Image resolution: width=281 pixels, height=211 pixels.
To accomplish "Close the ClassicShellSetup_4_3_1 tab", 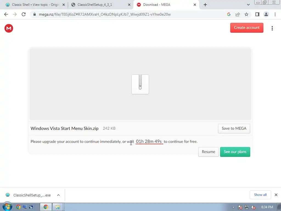I will 129,5.
